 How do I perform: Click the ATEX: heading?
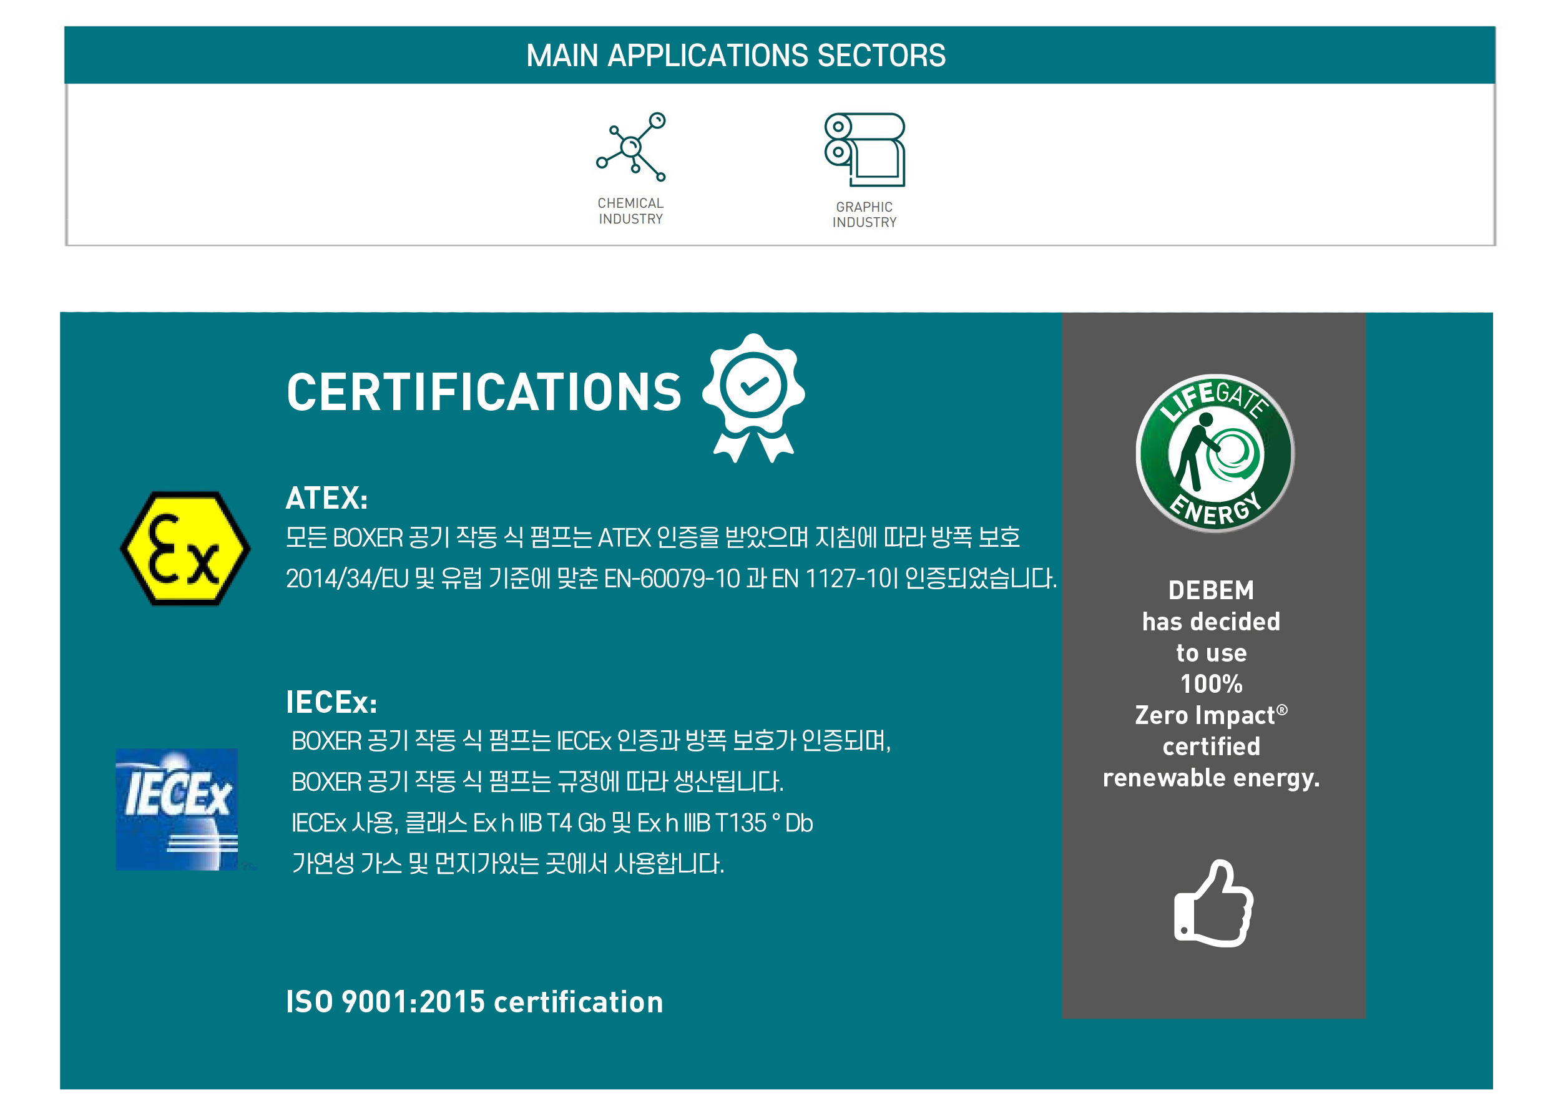(x=326, y=498)
